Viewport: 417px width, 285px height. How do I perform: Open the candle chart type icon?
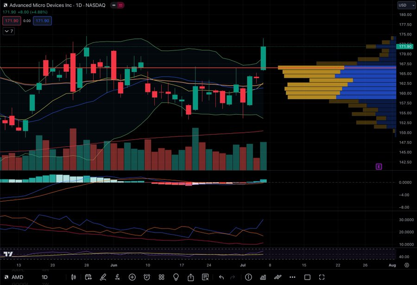[x=74, y=277]
